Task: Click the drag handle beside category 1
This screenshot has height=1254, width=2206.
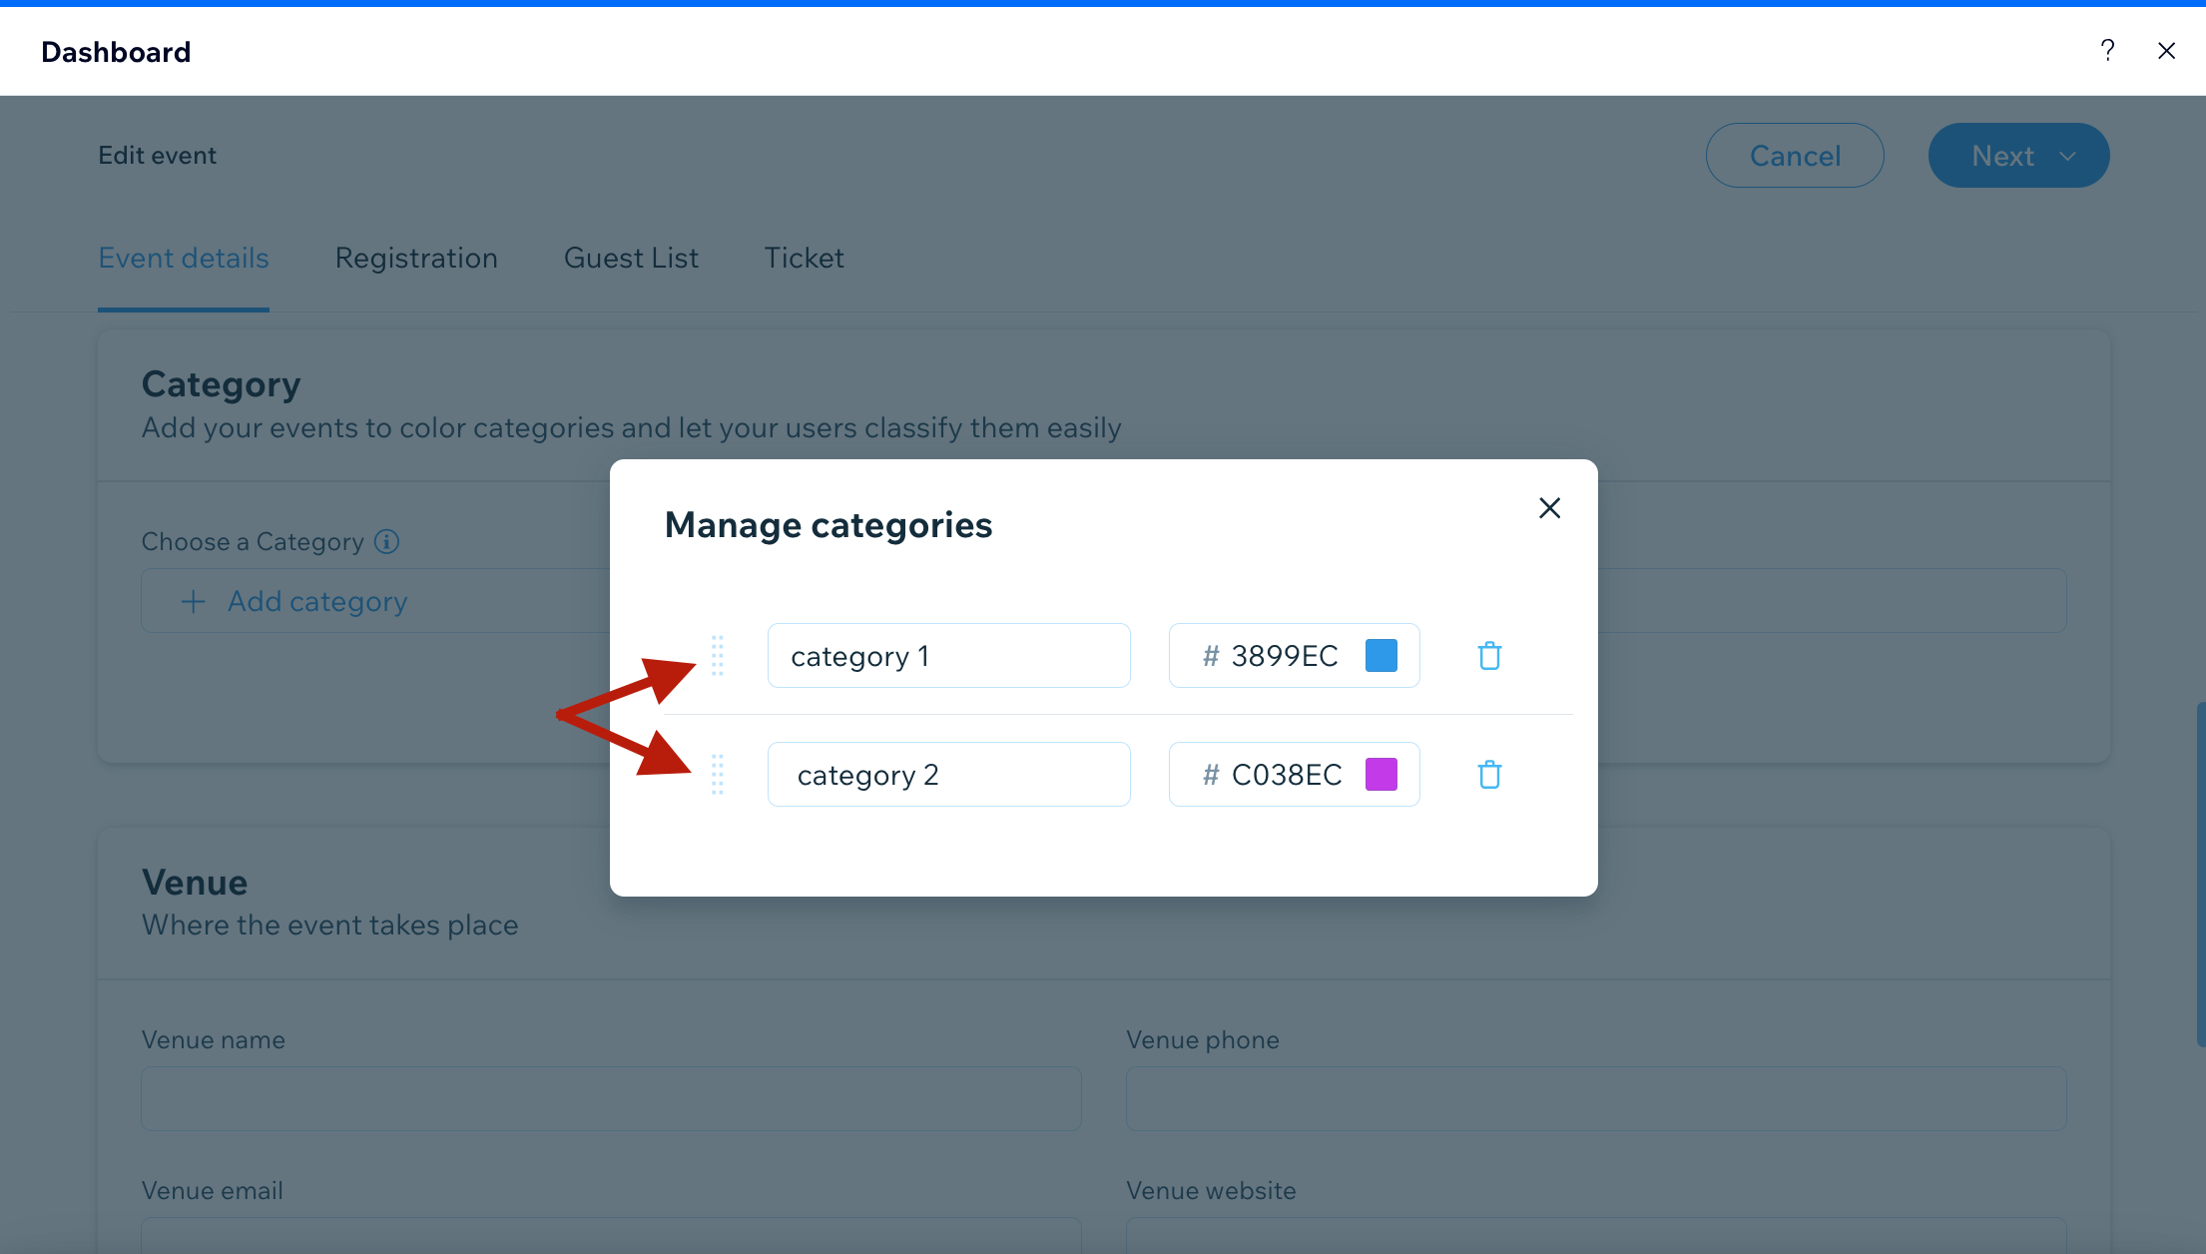Action: pyautogui.click(x=717, y=656)
